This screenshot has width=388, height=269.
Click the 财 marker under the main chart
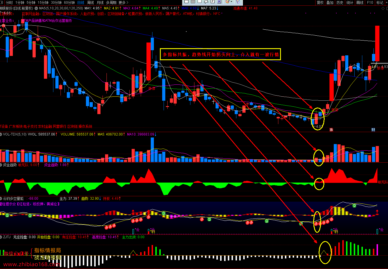click(373, 130)
